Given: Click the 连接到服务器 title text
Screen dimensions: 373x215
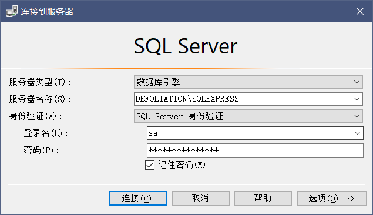Looking at the screenshot, I should [47, 11].
